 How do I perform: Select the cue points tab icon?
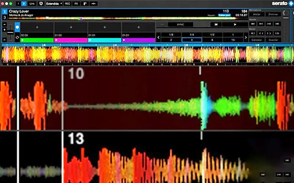[x=17, y=27]
